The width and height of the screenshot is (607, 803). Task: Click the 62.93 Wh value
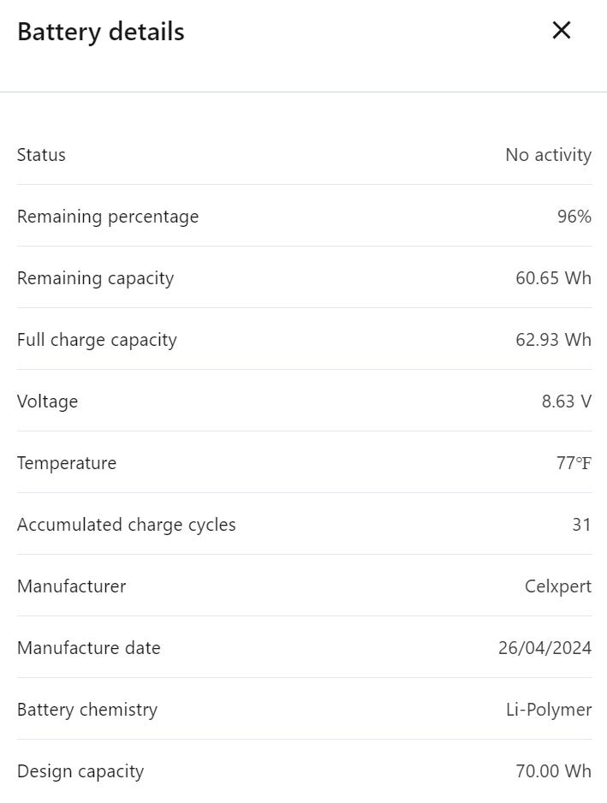[x=553, y=340]
